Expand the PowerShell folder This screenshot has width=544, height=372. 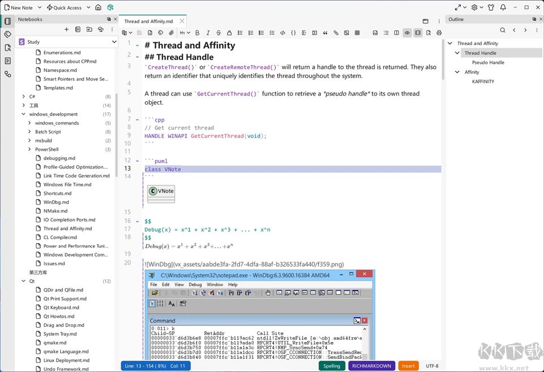[29, 149]
